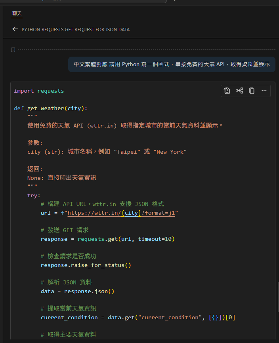Switch to the 聊天 tab

pyautogui.click(x=17, y=12)
